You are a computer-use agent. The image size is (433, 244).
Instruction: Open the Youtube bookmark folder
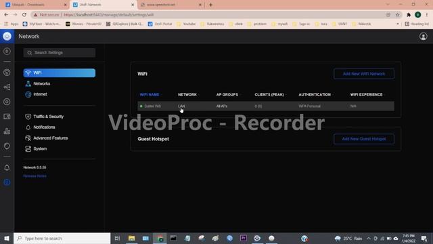click(x=186, y=24)
